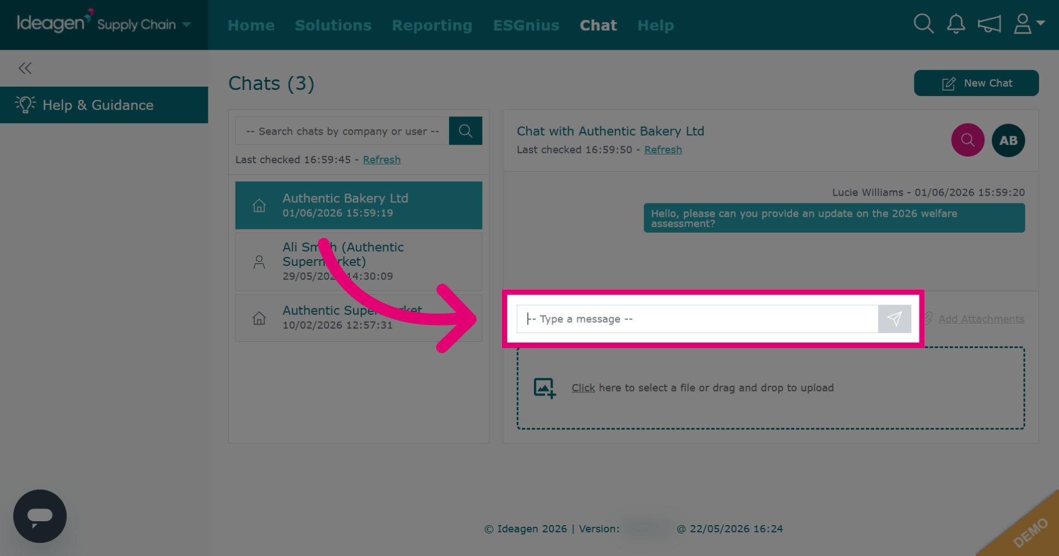Select the Chat menu item
Screen dimensions: 1059x556
[598, 25]
